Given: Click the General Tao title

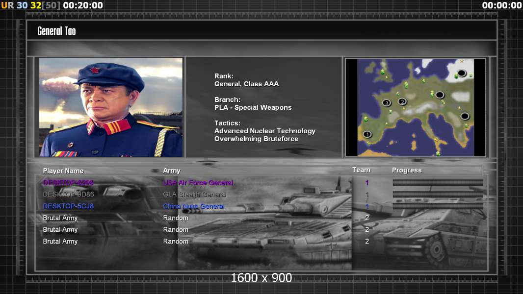Looking at the screenshot, I should pos(57,31).
